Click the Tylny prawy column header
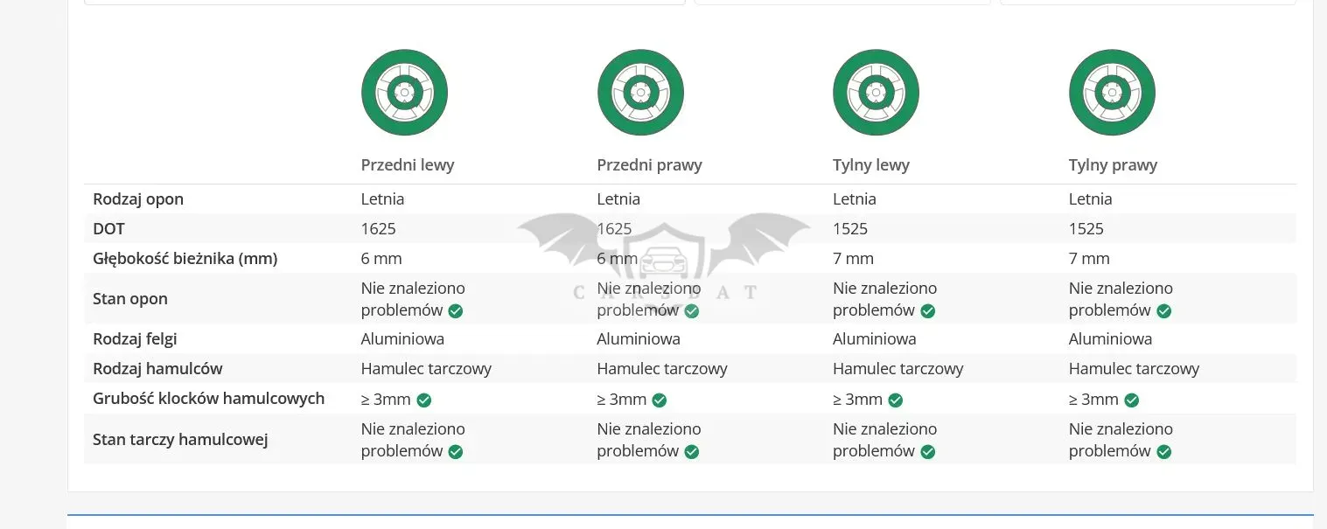The image size is (1327, 529). coord(1113,165)
